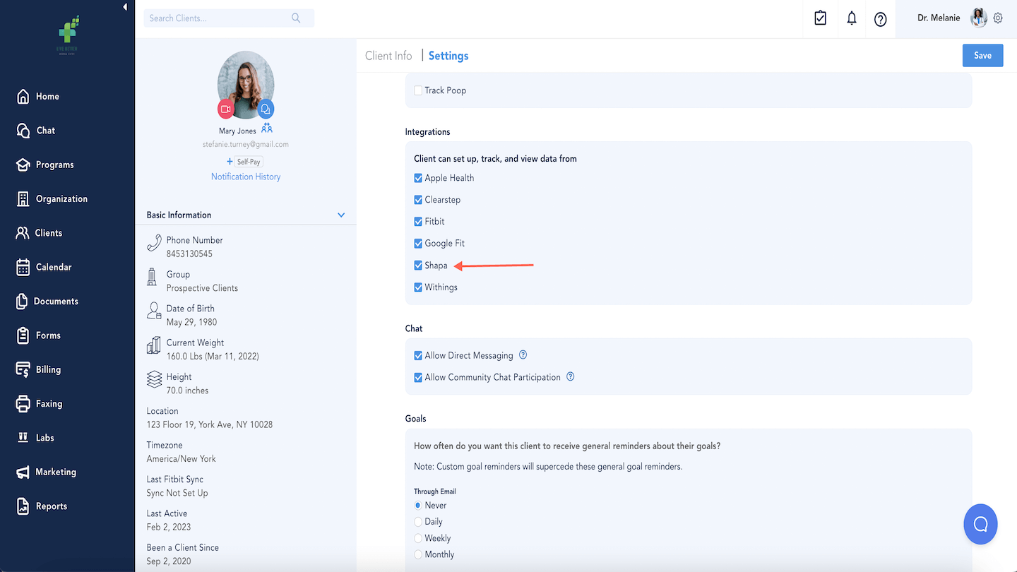This screenshot has height=572, width=1017.
Task: Open the settings gear beside Dr. Melanie
Action: (998, 18)
